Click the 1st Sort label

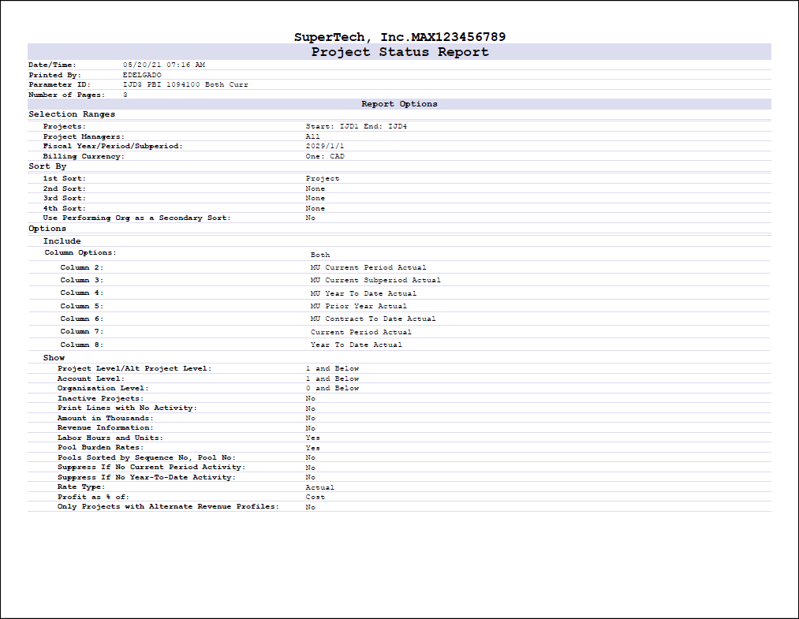pyautogui.click(x=65, y=179)
